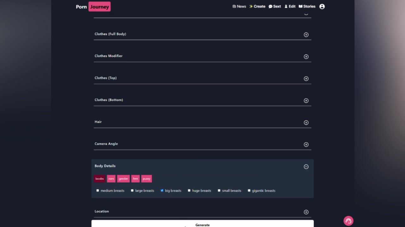Check the medium breasts checkbox

pos(98,190)
